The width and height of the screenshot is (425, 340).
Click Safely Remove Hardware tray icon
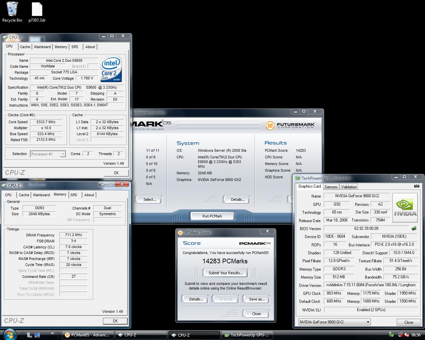(391, 335)
